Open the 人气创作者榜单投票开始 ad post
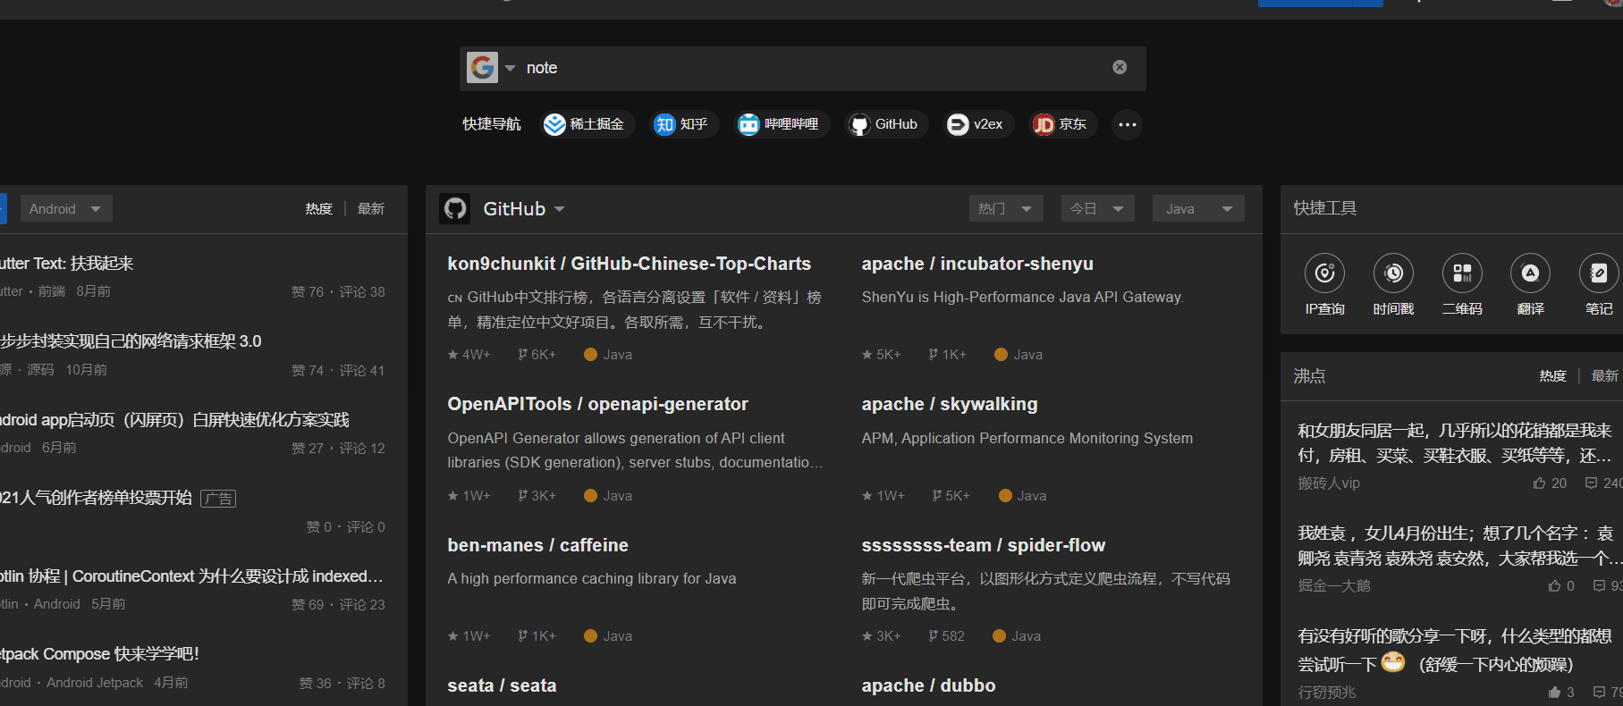The width and height of the screenshot is (1623, 706). coord(96,498)
